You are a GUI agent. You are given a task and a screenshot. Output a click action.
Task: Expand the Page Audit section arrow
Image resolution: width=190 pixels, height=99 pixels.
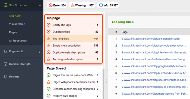pos(40,52)
